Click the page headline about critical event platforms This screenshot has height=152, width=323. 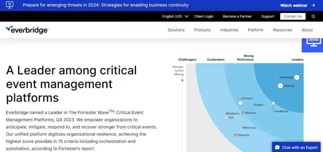[72, 84]
